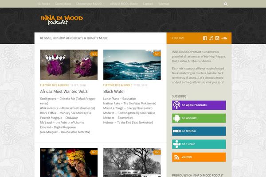Click 'Moderat – Bad Kingdom (Dj Koze remix)' line
Viewport: 266px width, 177px height.
(x=129, y=113)
